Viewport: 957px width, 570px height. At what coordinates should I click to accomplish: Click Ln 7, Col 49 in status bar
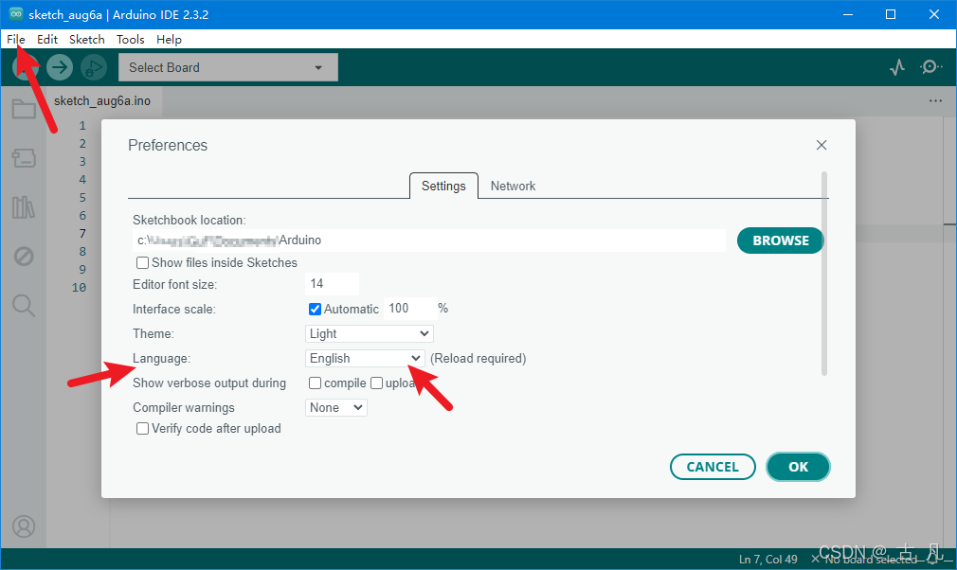click(x=767, y=559)
